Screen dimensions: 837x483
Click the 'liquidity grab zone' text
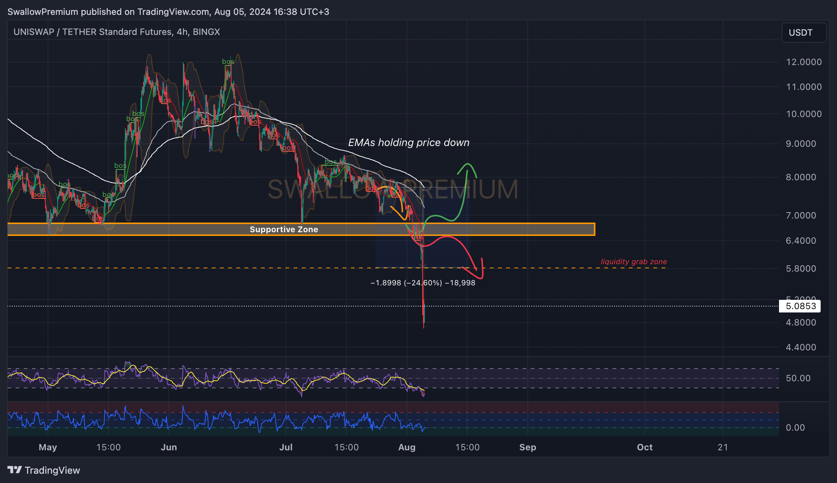[x=634, y=262]
